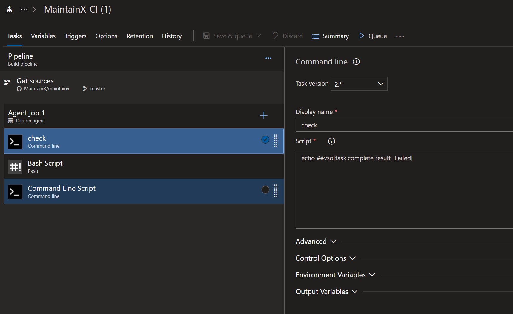Select the check task's command line icon
This screenshot has height=314, width=513.
pos(15,141)
